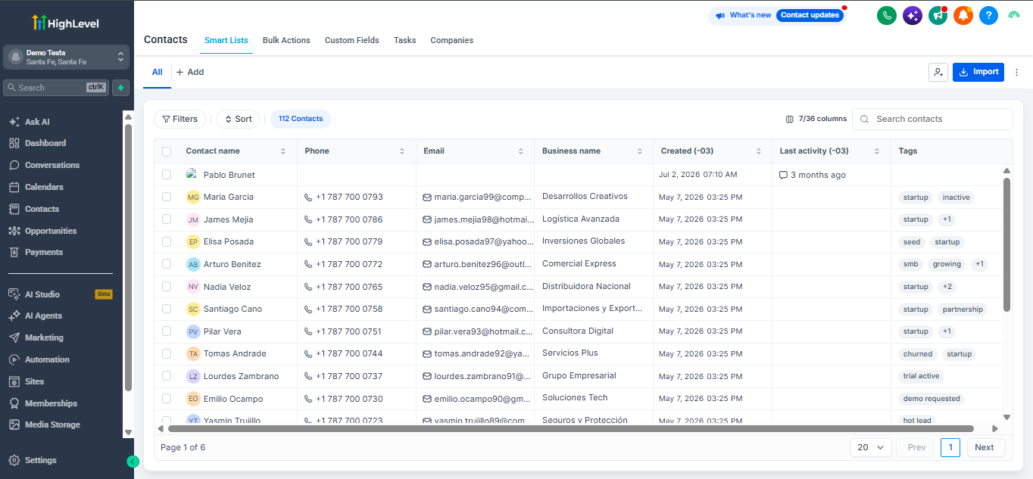
Task: Open Calendars in the sidebar
Action: point(36,187)
